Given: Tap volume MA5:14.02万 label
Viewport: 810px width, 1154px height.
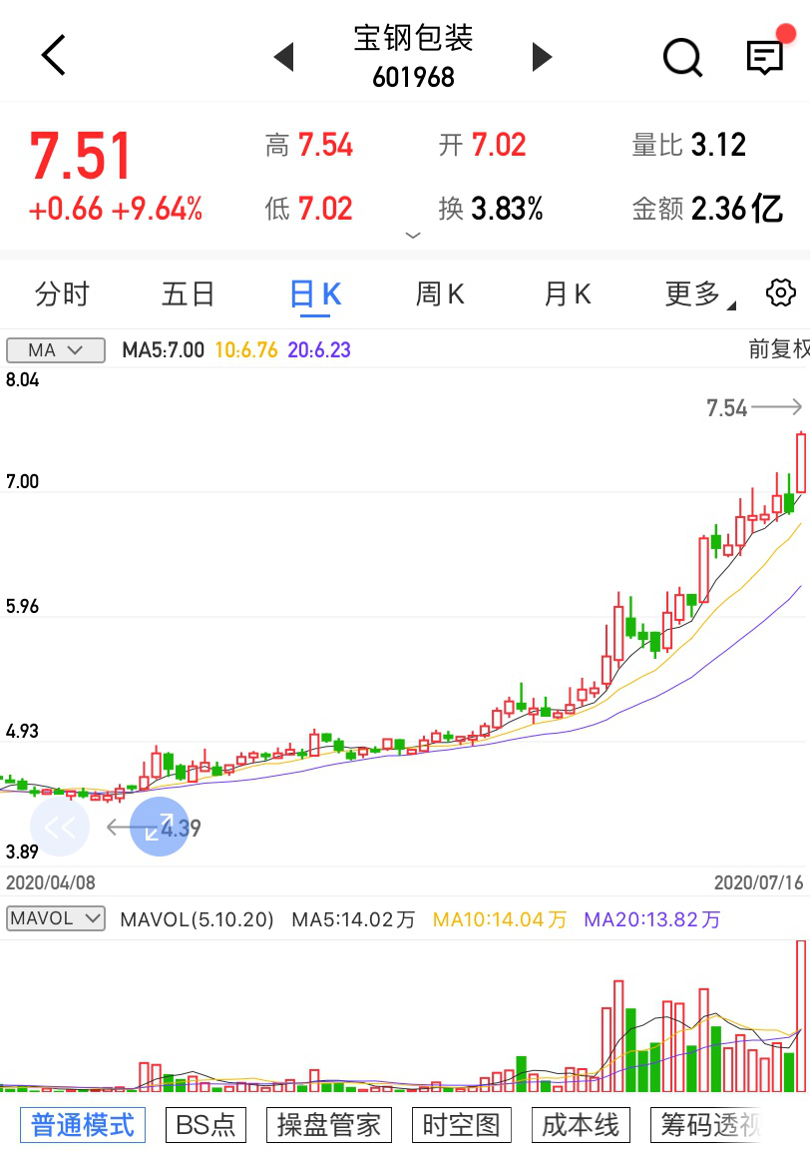Looking at the screenshot, I should [353, 919].
